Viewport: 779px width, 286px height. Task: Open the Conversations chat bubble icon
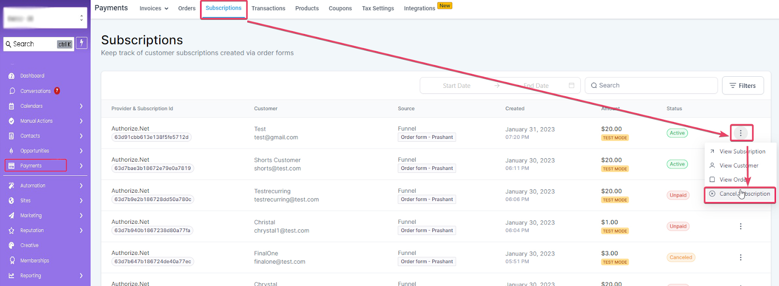tap(12, 91)
